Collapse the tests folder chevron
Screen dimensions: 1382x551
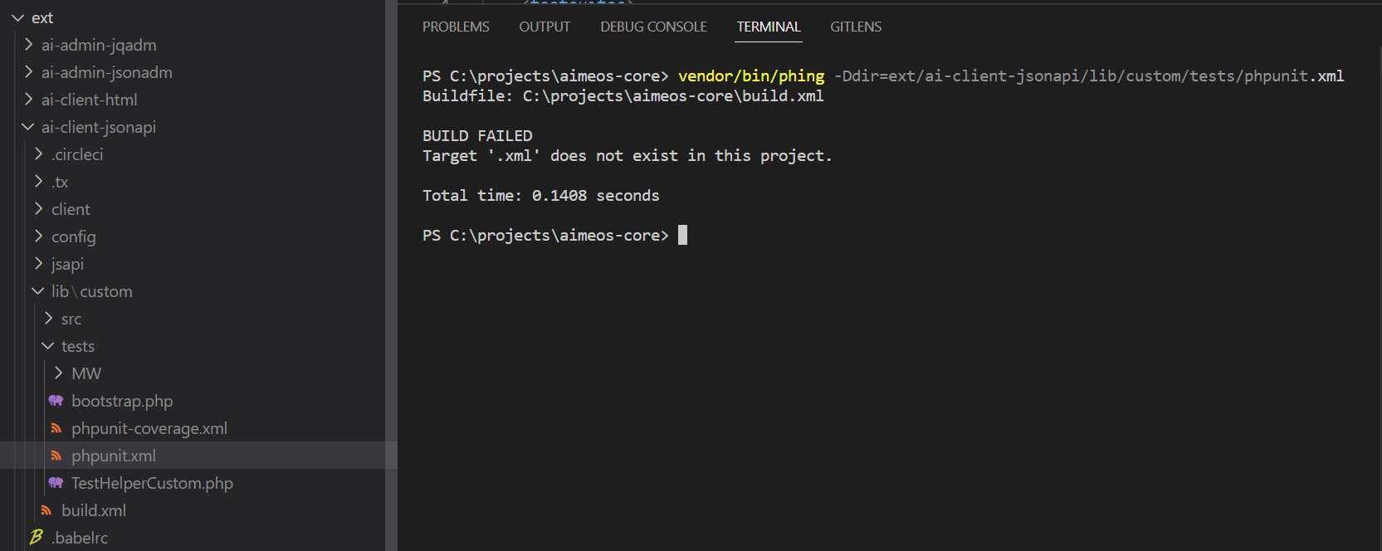tap(47, 346)
